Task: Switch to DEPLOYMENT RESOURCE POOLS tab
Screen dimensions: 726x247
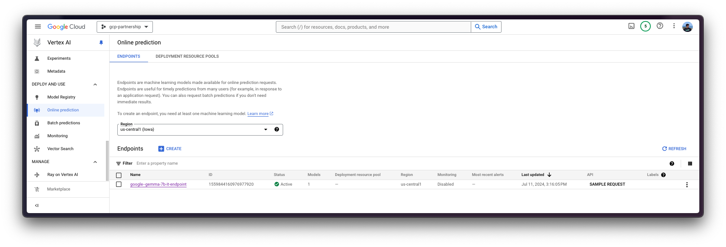Action: pyautogui.click(x=187, y=57)
